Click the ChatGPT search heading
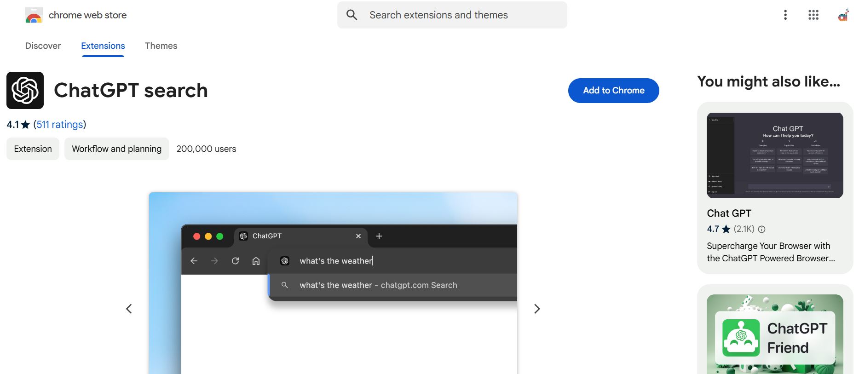The height and width of the screenshot is (374, 859). pyautogui.click(x=131, y=90)
